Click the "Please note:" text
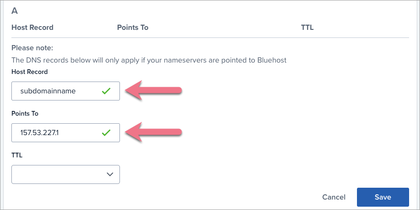This screenshot has height=210, width=420. coord(32,48)
